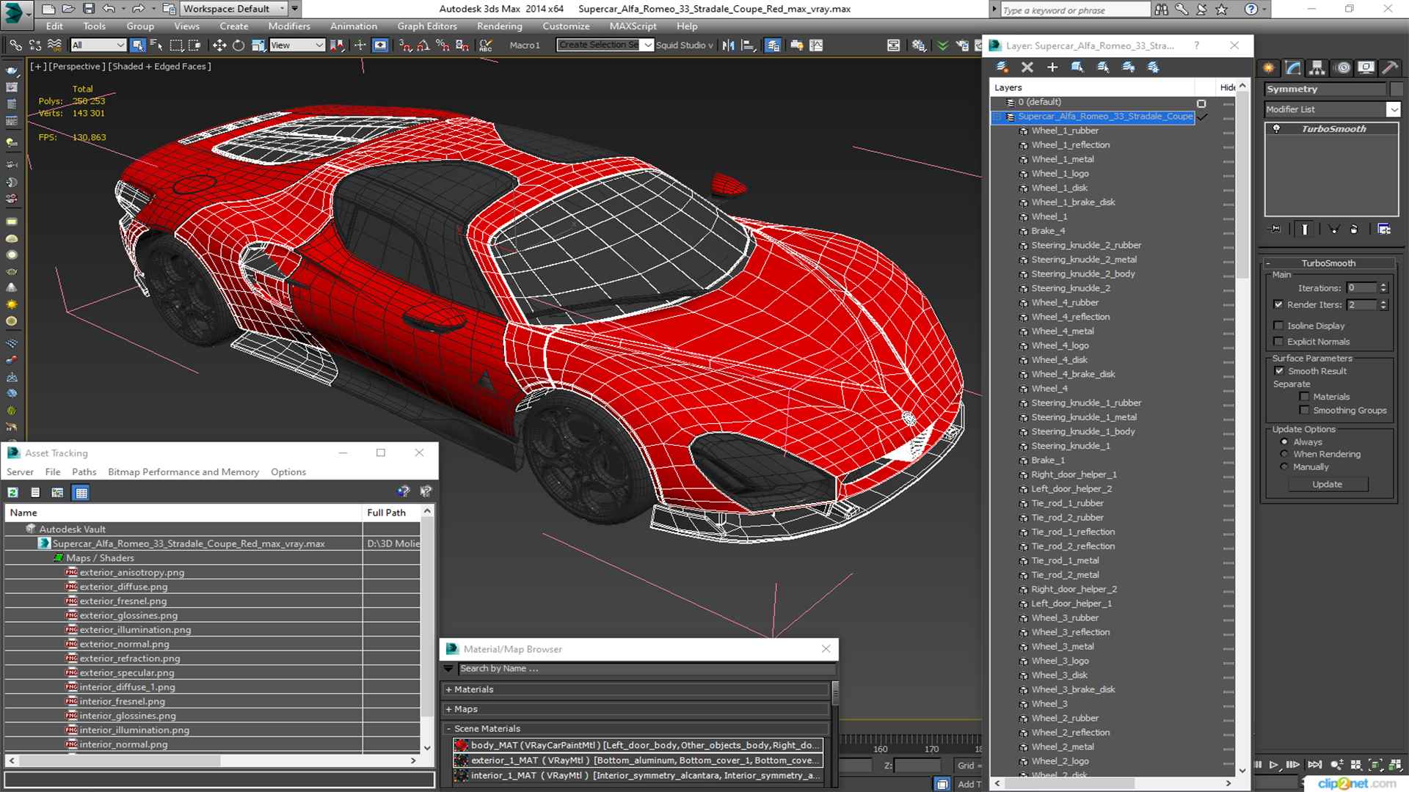Click the Pin Stack icon
The width and height of the screenshot is (1409, 792).
click(x=1275, y=230)
